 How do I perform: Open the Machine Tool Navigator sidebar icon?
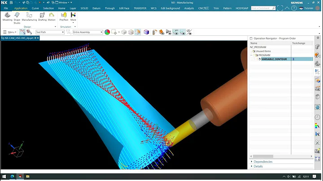318,80
